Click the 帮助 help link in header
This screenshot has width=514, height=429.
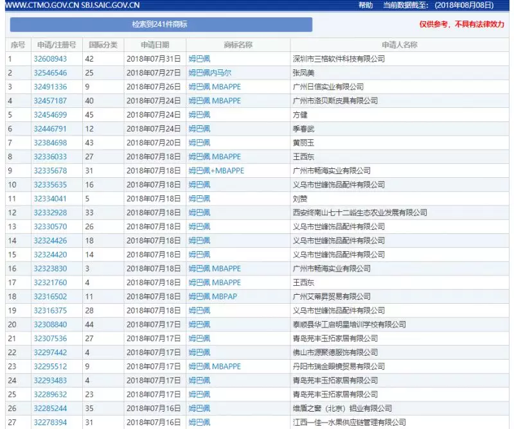coord(366,5)
